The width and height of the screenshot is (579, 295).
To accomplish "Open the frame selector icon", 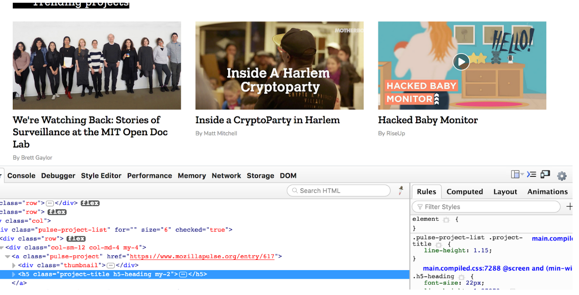I will [x=518, y=175].
